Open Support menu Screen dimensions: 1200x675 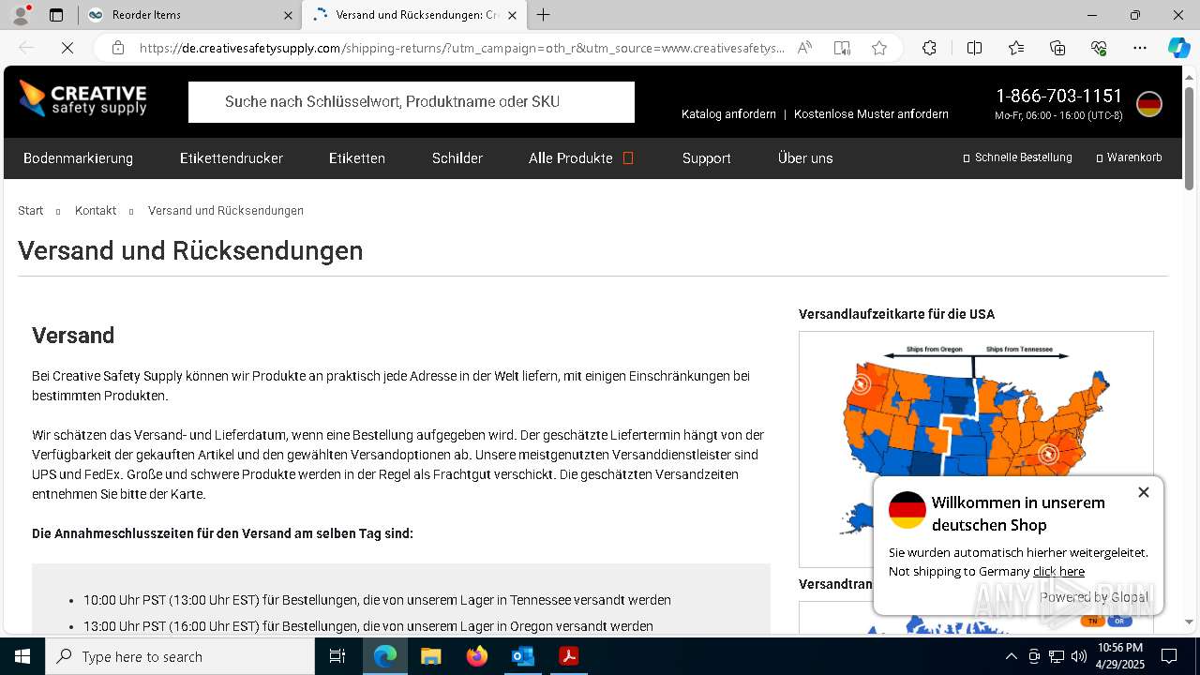pos(707,158)
